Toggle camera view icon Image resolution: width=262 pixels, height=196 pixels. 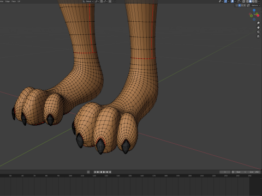click(258, 32)
